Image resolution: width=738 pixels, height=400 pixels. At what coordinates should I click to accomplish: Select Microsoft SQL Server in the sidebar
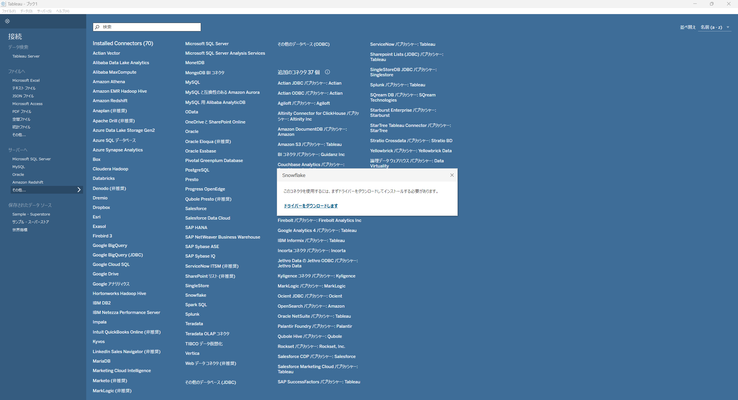pyautogui.click(x=31, y=159)
